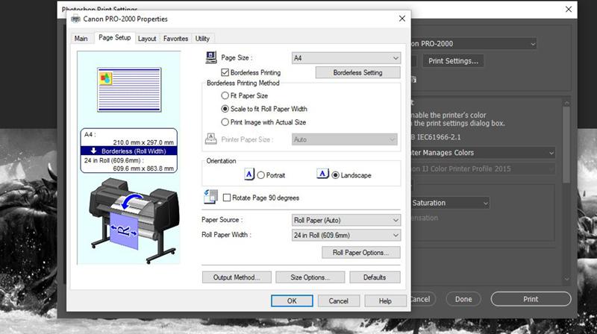This screenshot has height=334, width=597.
Task: Click the scroll up arrow in Photoshop panel
Action: click(566, 103)
